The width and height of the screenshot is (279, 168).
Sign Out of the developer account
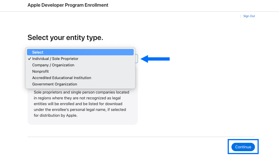(x=249, y=16)
